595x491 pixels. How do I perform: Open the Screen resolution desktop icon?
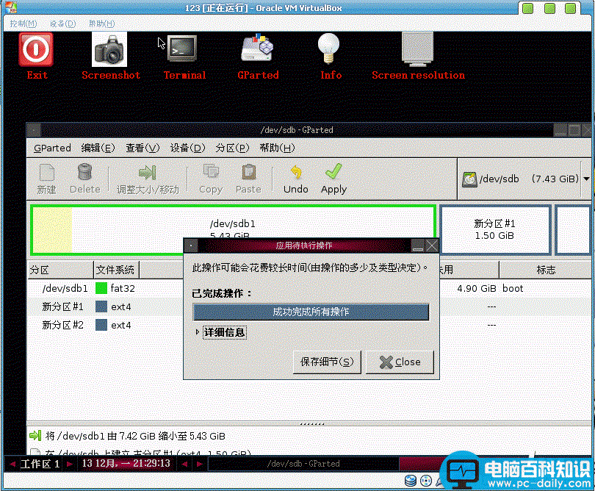417,50
